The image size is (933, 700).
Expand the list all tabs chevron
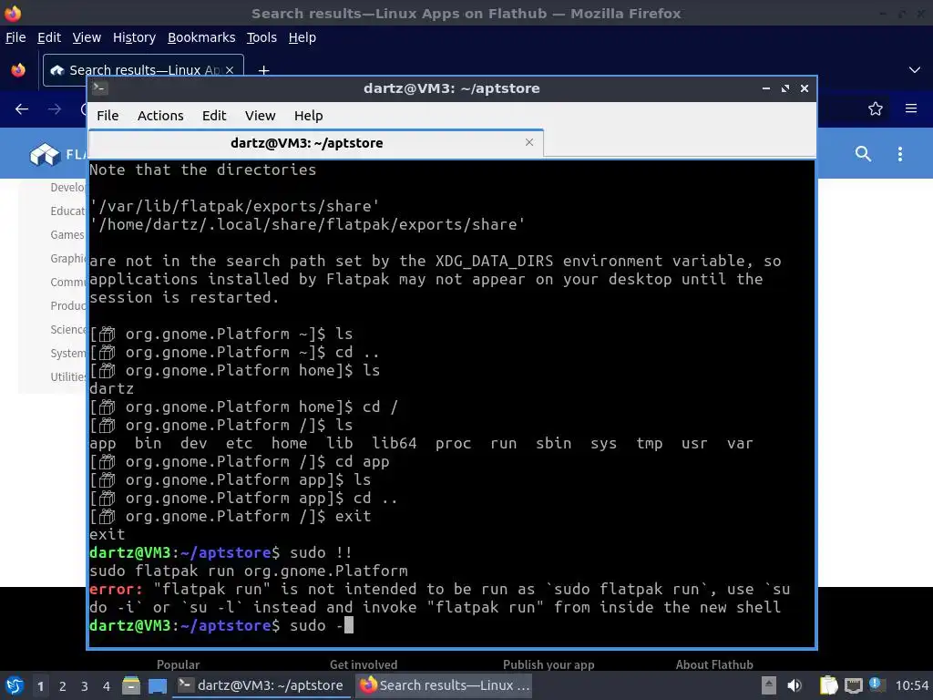click(915, 70)
